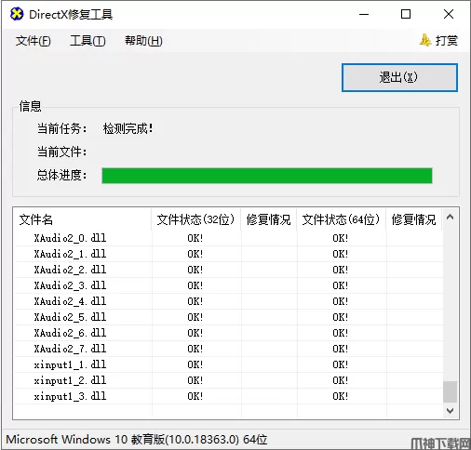This screenshot has height=450, width=471.
Task: Click the 打赏 donate icon
Action: coord(425,40)
